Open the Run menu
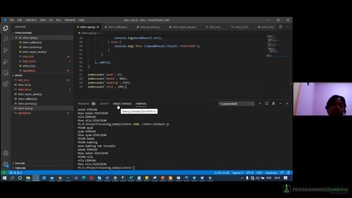This screenshot has height=198, width=352. point(59,20)
